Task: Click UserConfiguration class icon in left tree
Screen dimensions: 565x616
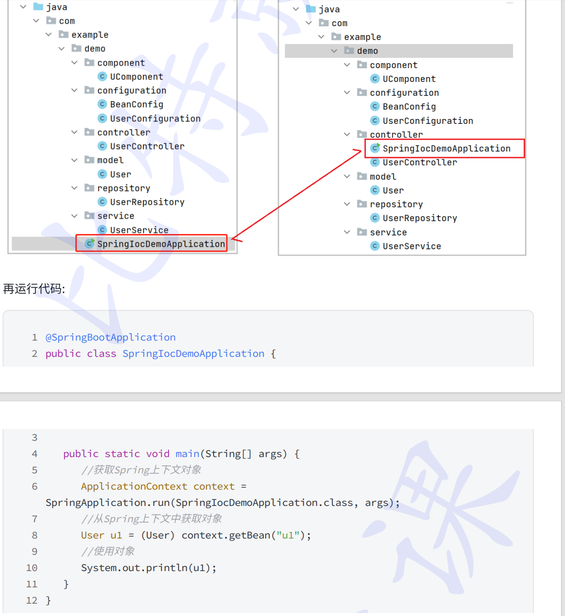Action: [103, 118]
